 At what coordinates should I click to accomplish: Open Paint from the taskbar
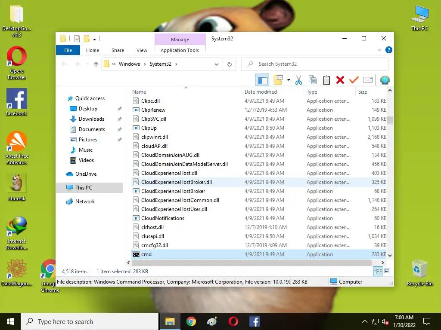pos(212,321)
